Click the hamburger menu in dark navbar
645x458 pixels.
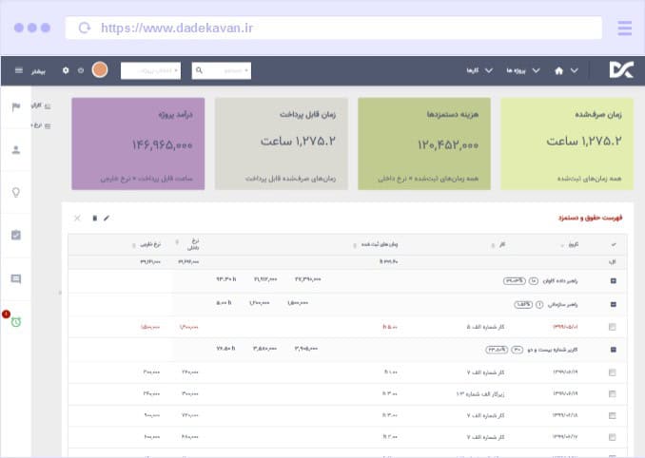point(18,70)
